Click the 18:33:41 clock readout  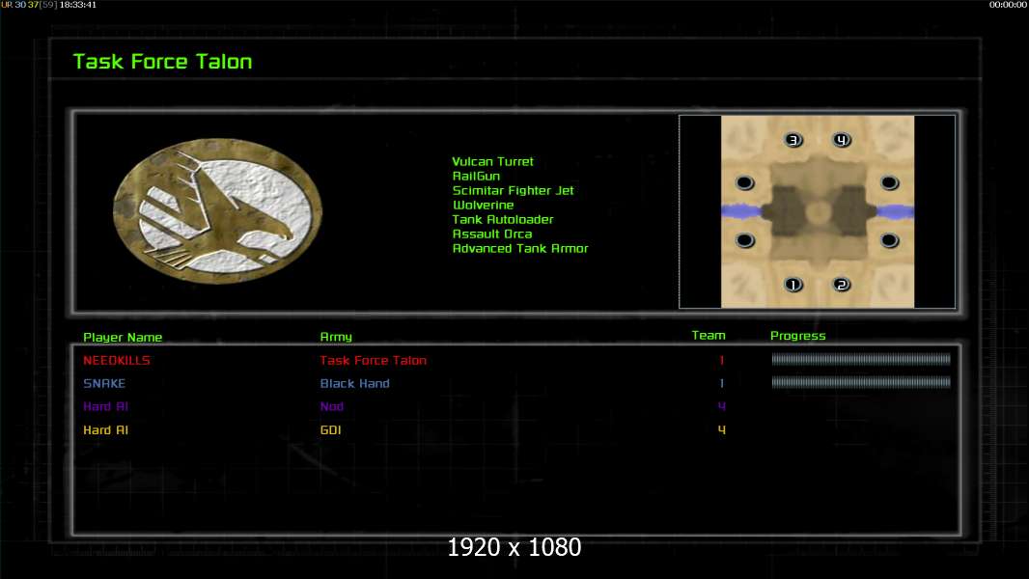click(x=77, y=5)
